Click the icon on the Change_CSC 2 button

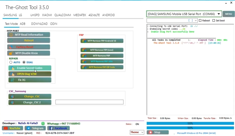coord(13,102)
